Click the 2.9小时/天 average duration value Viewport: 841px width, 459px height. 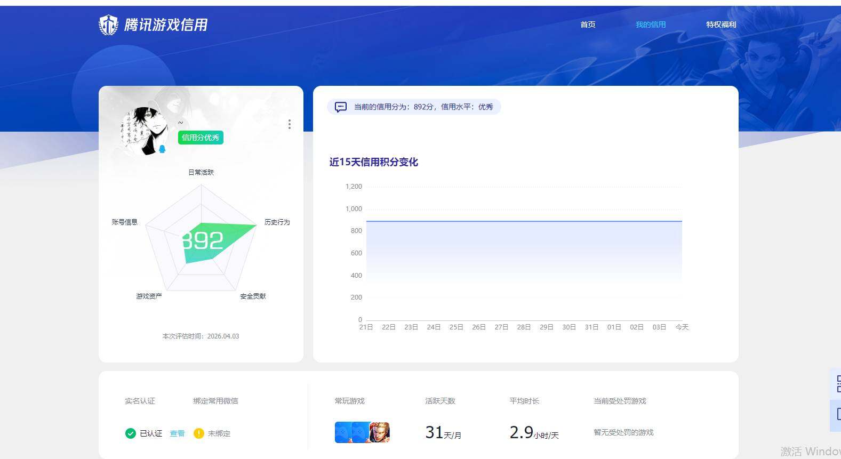534,432
